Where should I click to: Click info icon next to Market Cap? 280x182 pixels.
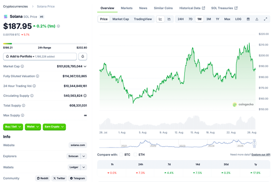coord(22,66)
